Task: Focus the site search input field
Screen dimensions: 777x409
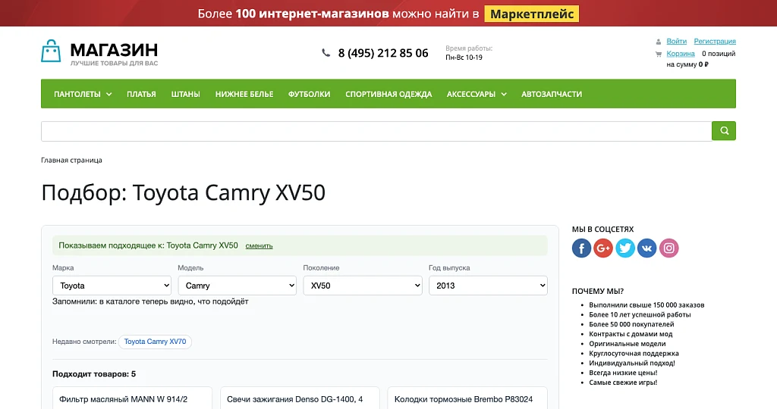Action: click(376, 131)
